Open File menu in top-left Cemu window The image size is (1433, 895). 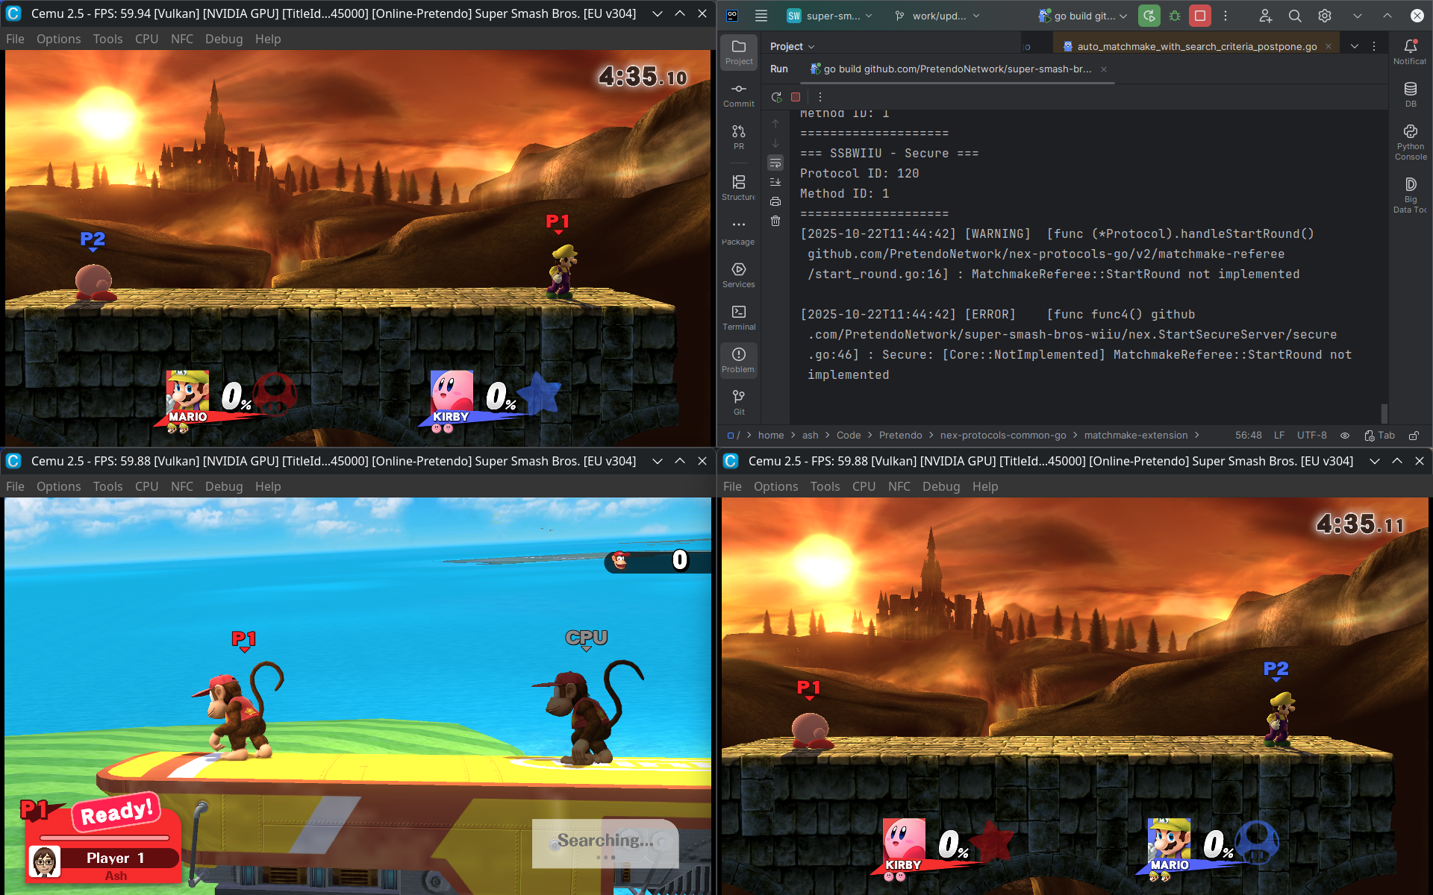(x=15, y=39)
